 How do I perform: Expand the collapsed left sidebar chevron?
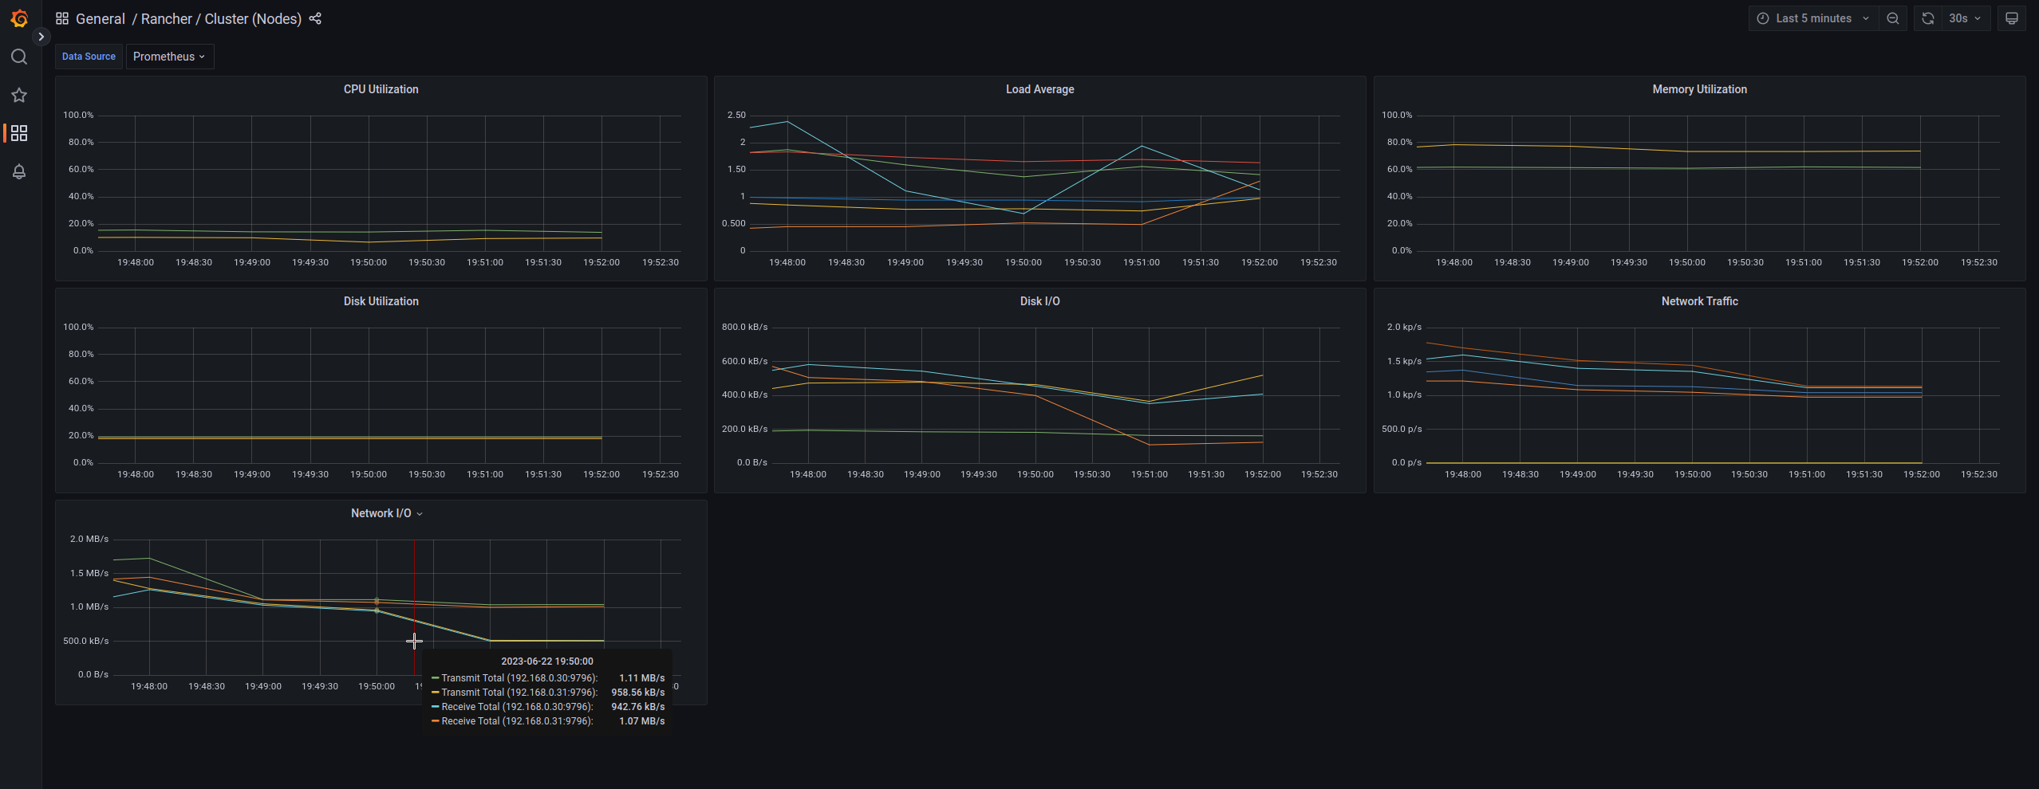(x=41, y=36)
